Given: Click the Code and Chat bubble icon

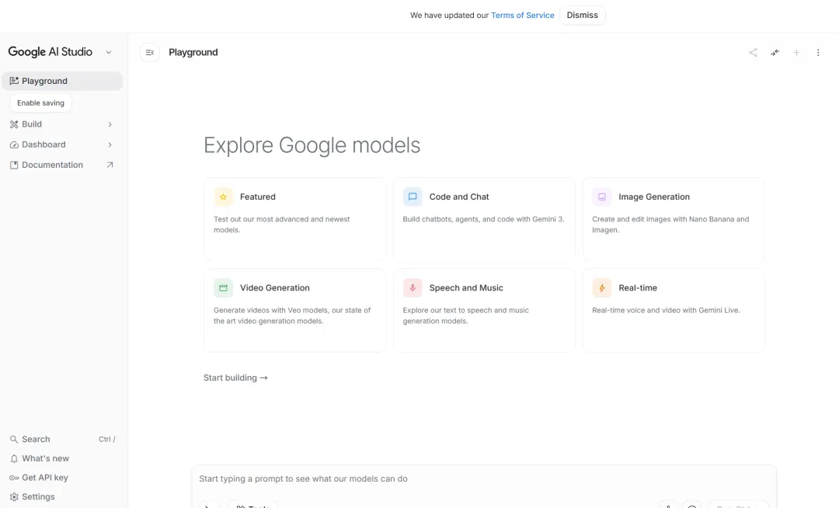Looking at the screenshot, I should click(x=413, y=197).
